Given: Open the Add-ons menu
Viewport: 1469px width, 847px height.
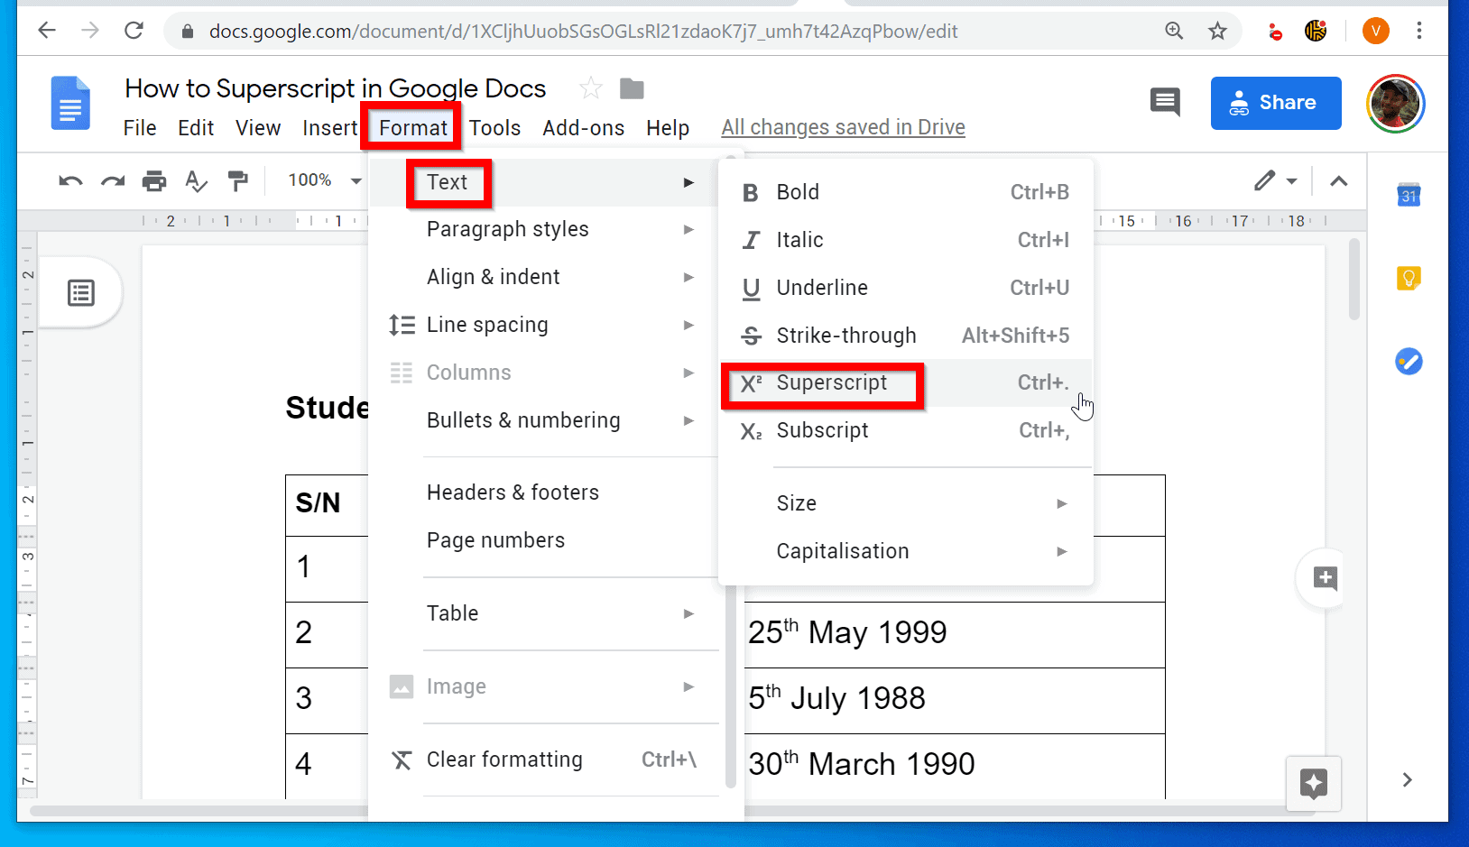Looking at the screenshot, I should (583, 128).
